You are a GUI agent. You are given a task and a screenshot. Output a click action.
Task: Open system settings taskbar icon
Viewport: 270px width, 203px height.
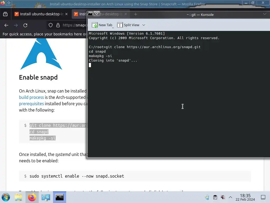(46, 197)
